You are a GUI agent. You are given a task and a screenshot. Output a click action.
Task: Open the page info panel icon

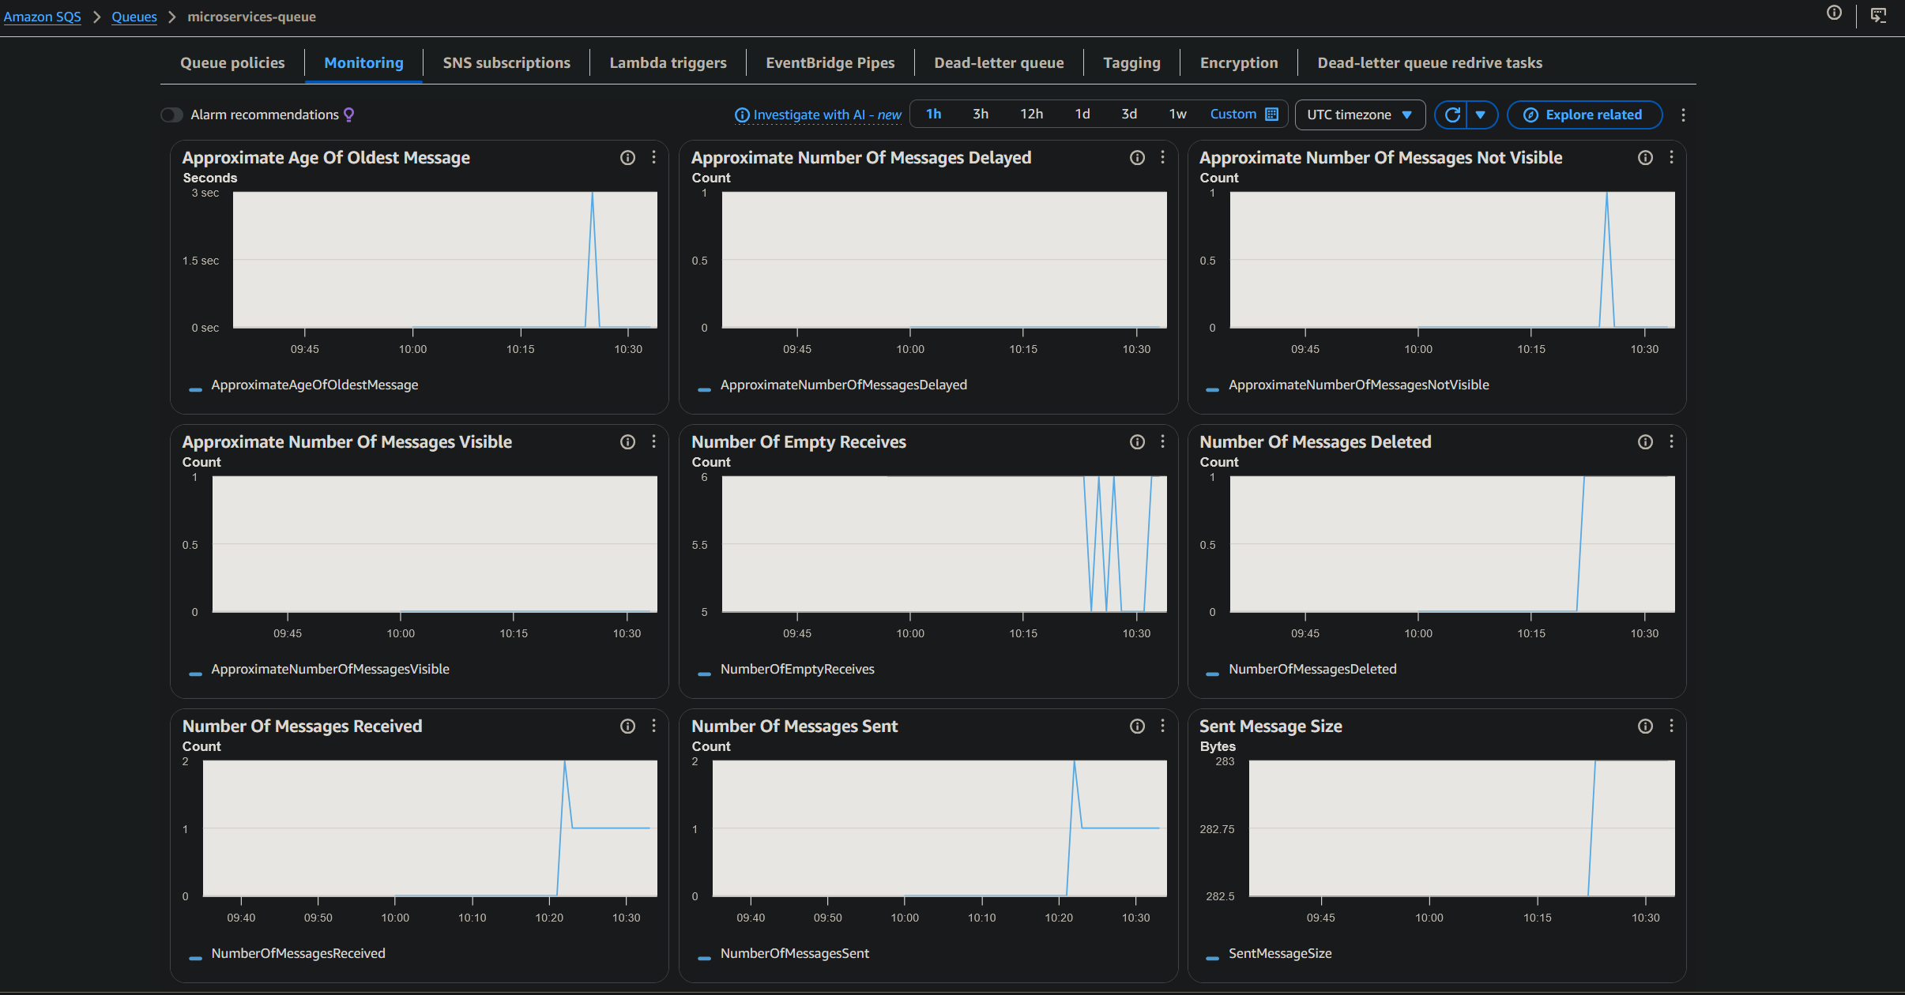1834,13
